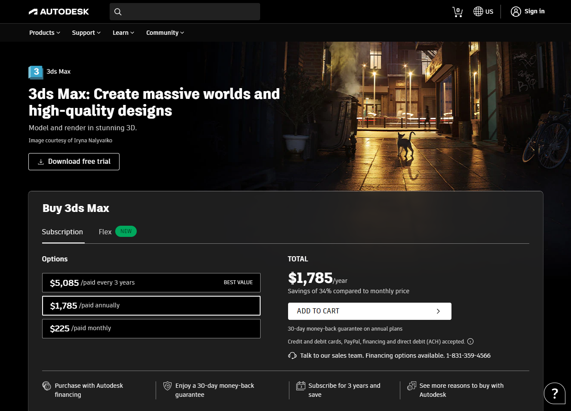Open the shopping cart icon
This screenshot has width=571, height=411.
457,12
